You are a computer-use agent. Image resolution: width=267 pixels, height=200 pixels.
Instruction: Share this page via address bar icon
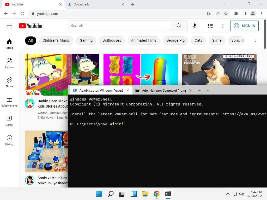(x=217, y=14)
